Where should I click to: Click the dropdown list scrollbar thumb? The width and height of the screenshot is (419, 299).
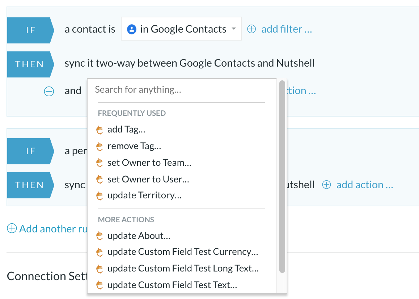click(x=282, y=177)
